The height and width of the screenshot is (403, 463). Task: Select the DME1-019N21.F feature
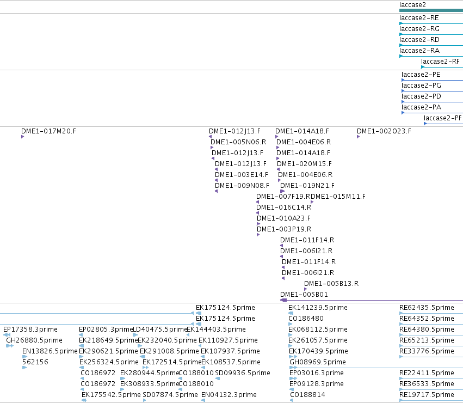307,186
